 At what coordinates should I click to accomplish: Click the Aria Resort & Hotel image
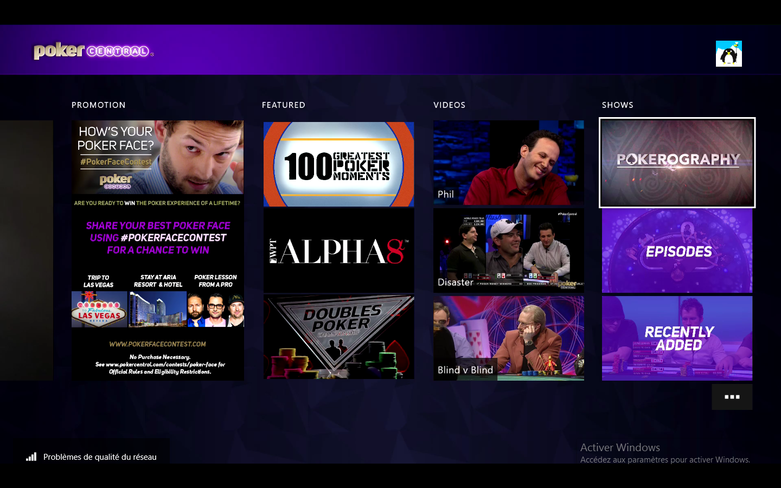pos(158,309)
